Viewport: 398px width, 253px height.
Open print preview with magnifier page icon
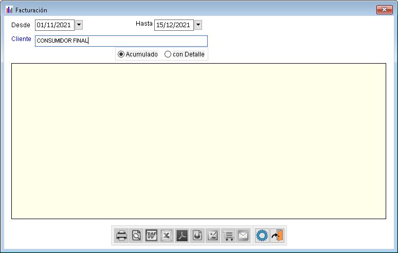pos(136,236)
